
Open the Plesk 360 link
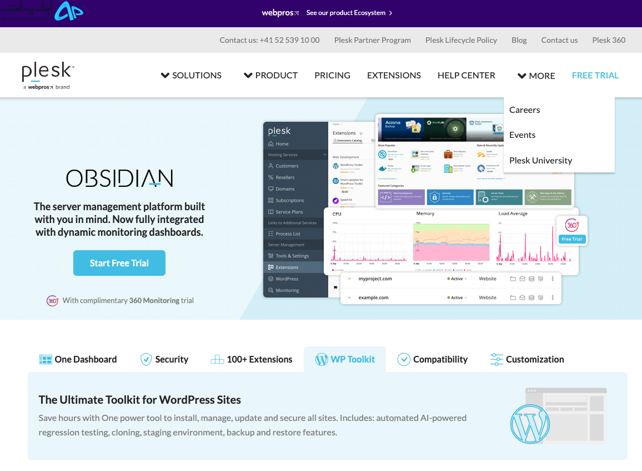tap(609, 40)
